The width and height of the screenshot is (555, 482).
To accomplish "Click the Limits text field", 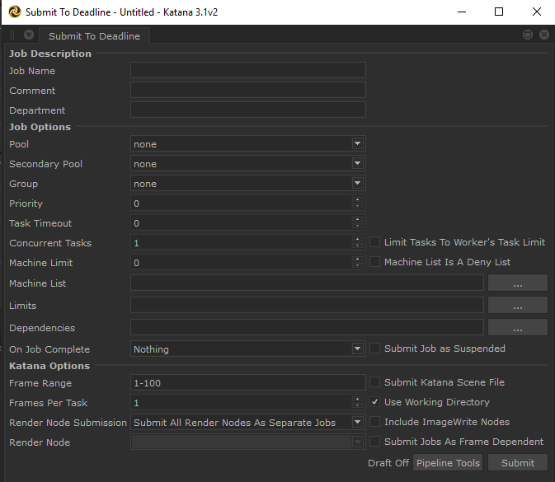I will pos(307,305).
